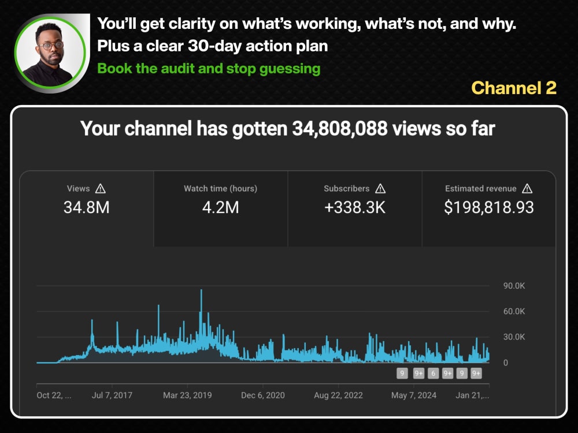This screenshot has height=433, width=578.
Task: Open the '6' video marker on timeline
Action: [433, 374]
